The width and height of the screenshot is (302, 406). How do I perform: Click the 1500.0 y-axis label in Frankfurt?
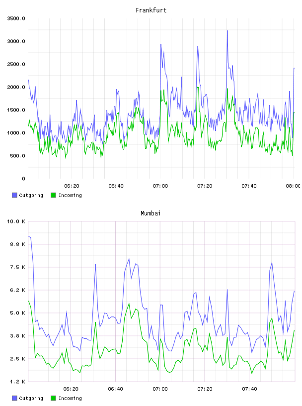point(16,110)
